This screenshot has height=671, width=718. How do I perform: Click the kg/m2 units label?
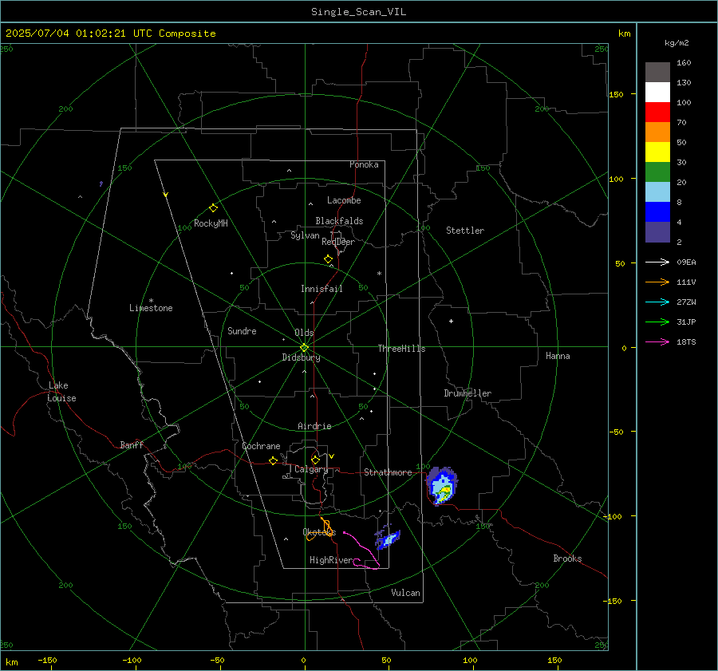[677, 43]
